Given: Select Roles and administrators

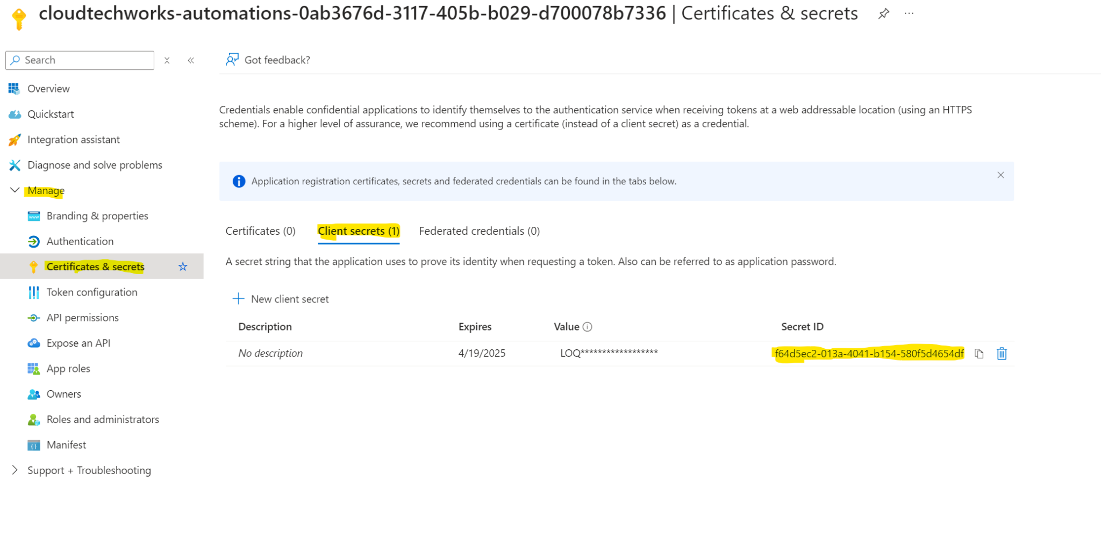Looking at the screenshot, I should click(103, 419).
